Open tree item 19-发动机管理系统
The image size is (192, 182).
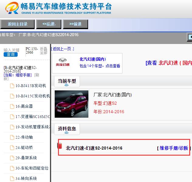(33, 127)
